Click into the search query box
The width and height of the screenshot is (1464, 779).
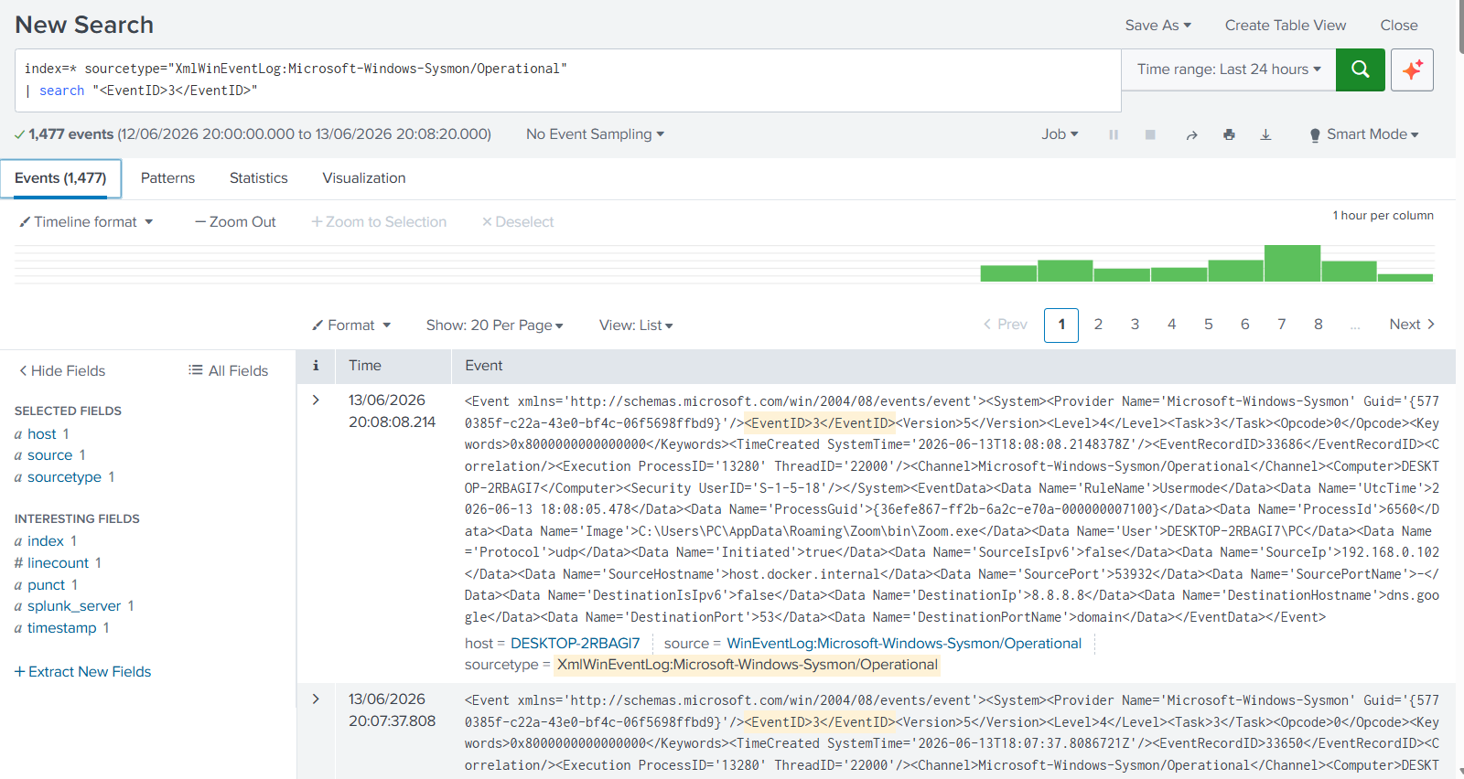coord(567,80)
